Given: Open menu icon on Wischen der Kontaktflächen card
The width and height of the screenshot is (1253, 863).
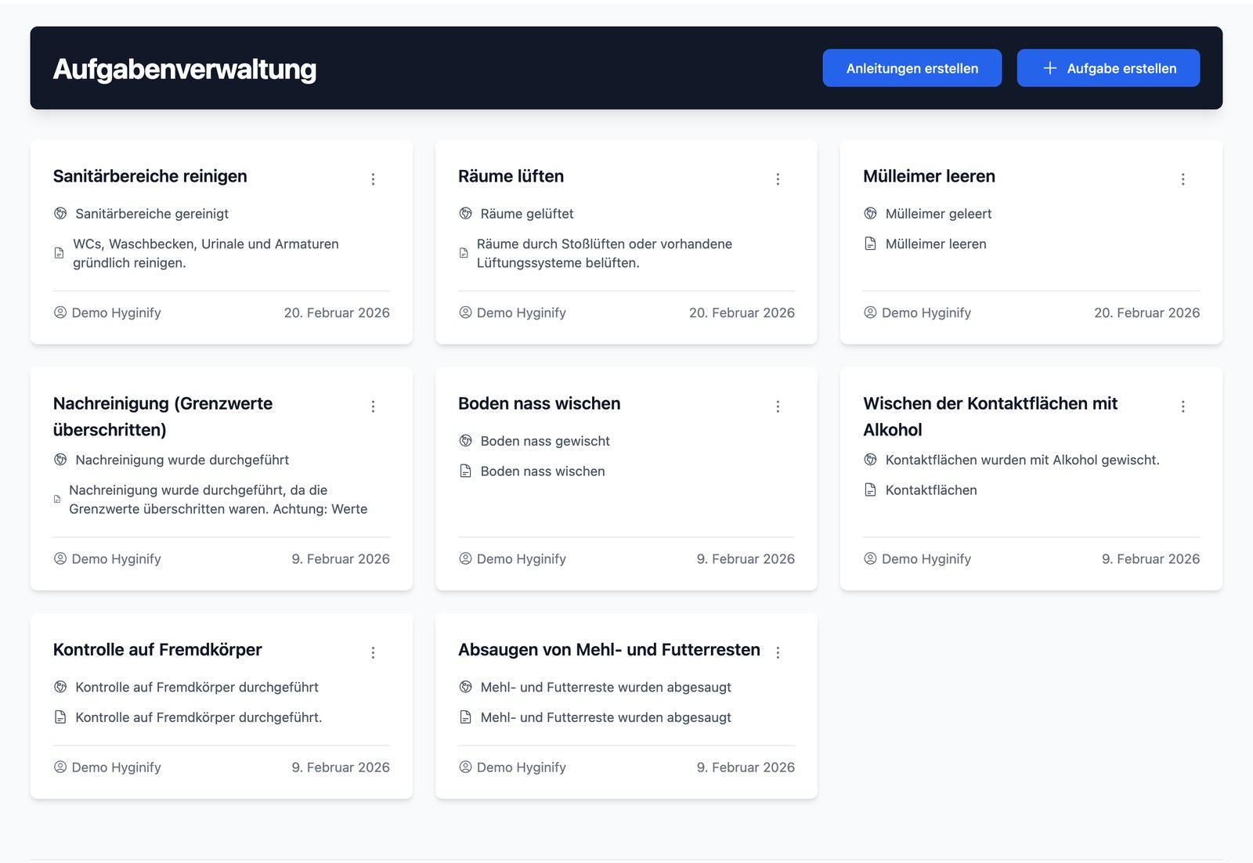Looking at the screenshot, I should pyautogui.click(x=1183, y=406).
